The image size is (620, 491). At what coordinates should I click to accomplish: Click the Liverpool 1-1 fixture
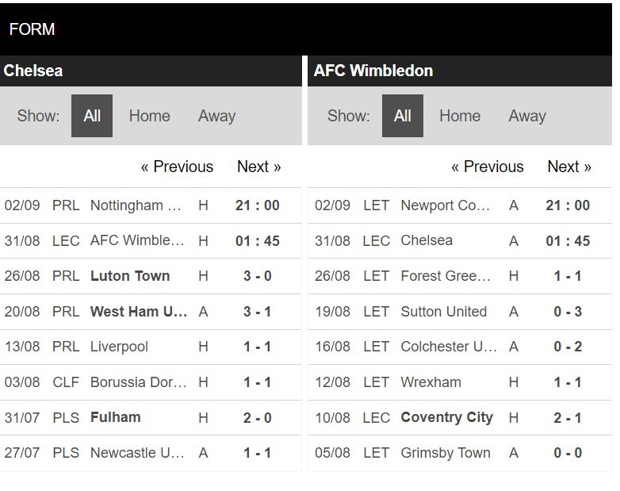(151, 347)
